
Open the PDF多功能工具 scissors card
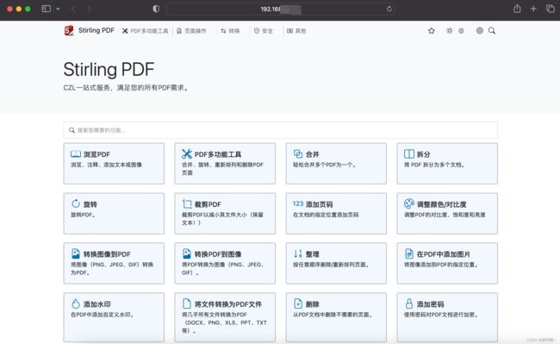[225, 164]
